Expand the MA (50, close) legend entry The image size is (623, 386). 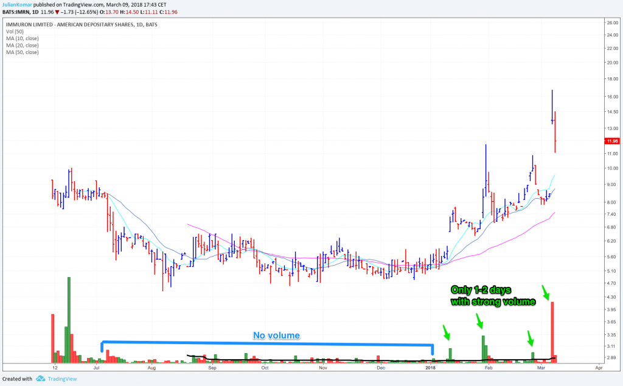click(x=21, y=52)
